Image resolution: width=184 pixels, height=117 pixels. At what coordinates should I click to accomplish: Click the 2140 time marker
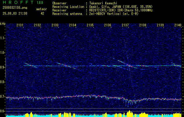[178, 25]
